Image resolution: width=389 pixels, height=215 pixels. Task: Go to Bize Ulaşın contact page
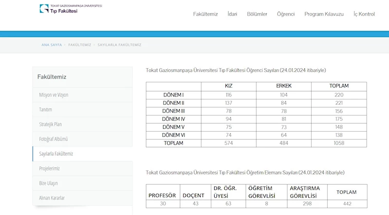click(x=48, y=183)
